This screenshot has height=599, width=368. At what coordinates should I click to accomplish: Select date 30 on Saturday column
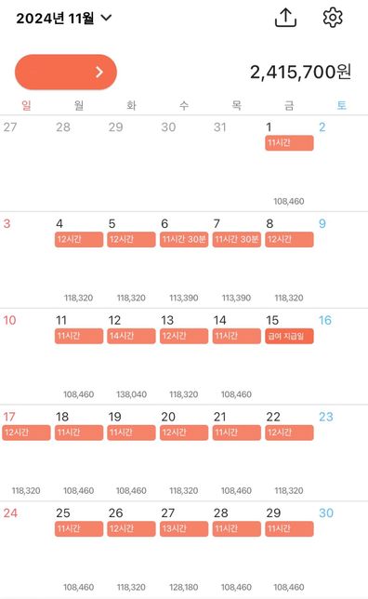[x=326, y=513]
